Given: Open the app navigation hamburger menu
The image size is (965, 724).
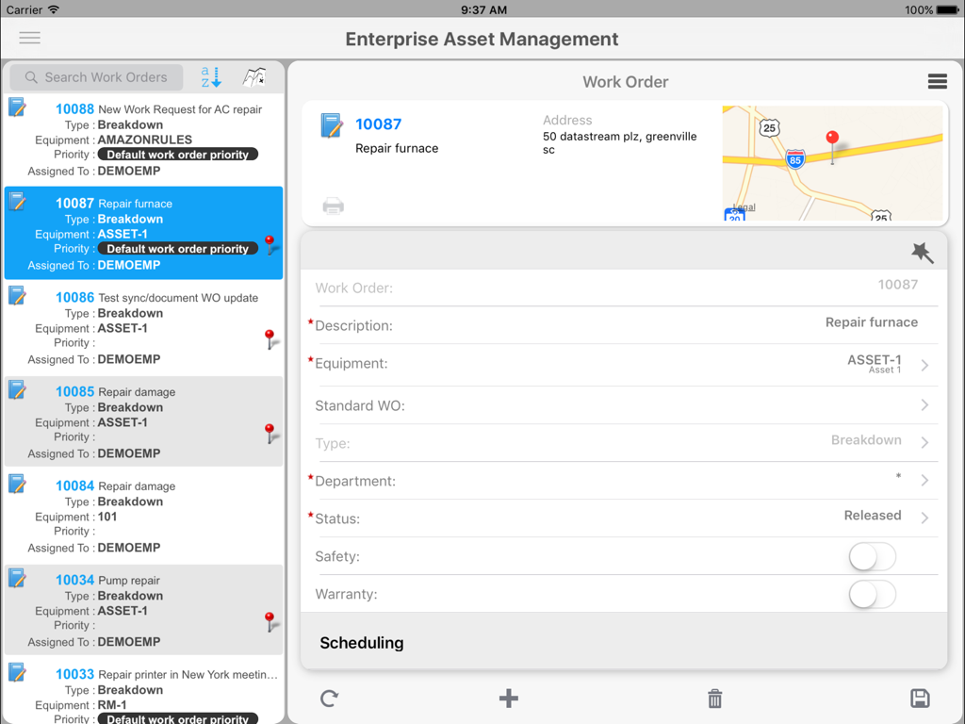Looking at the screenshot, I should 29,38.
